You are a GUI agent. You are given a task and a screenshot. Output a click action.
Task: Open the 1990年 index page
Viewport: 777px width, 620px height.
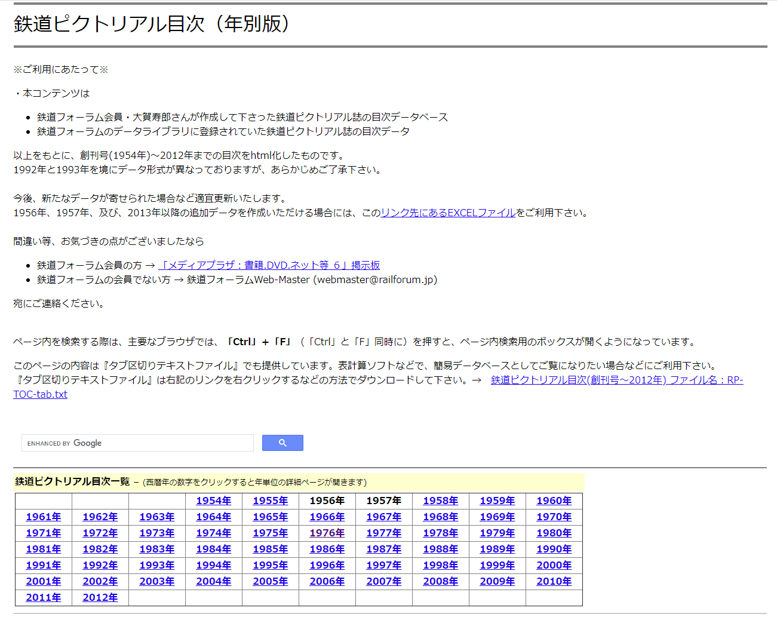[554, 549]
